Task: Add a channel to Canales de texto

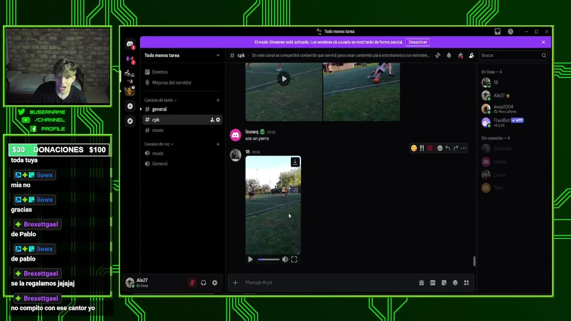Action: tap(218, 100)
